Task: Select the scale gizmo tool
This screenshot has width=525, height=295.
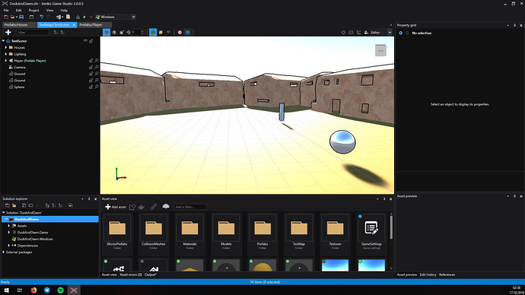Action: [x=122, y=32]
